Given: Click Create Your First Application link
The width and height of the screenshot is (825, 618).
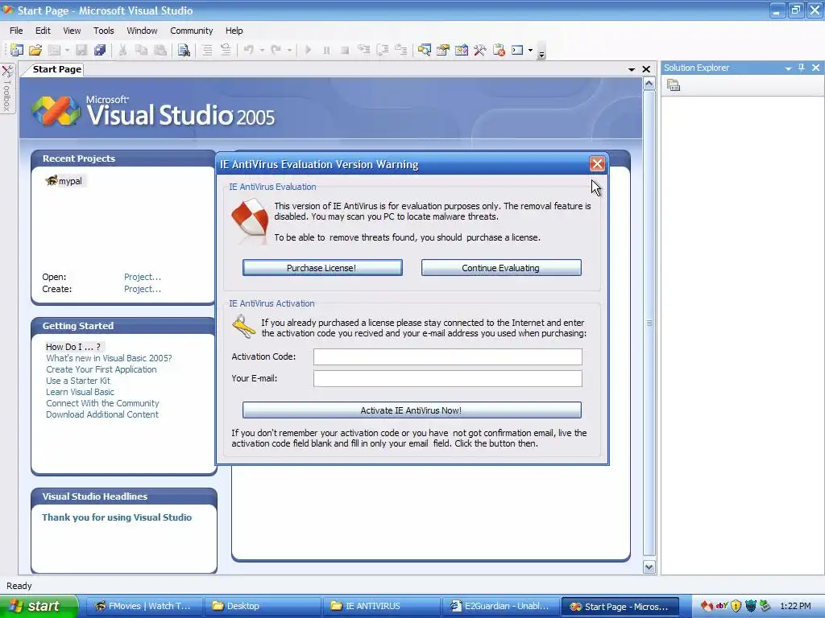Looking at the screenshot, I should click(101, 369).
